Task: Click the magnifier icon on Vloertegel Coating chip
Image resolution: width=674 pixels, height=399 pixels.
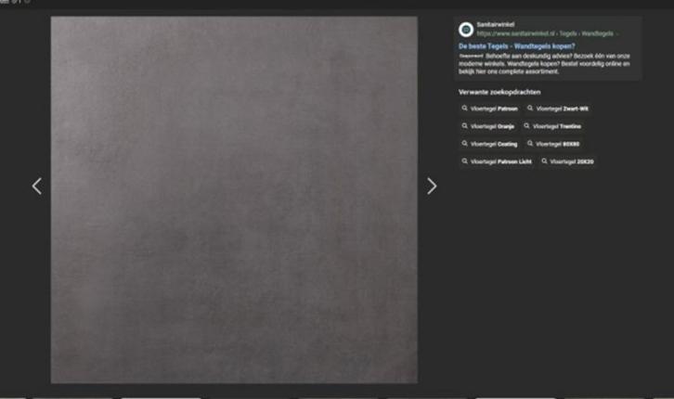Action: [x=465, y=144]
